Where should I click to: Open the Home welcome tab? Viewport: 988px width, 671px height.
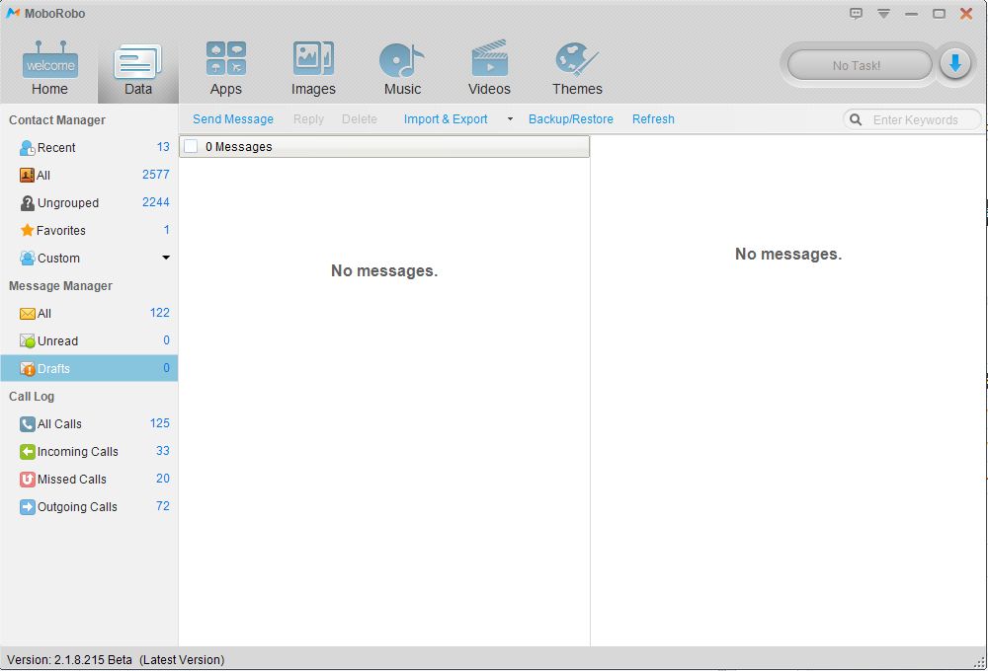[x=49, y=69]
